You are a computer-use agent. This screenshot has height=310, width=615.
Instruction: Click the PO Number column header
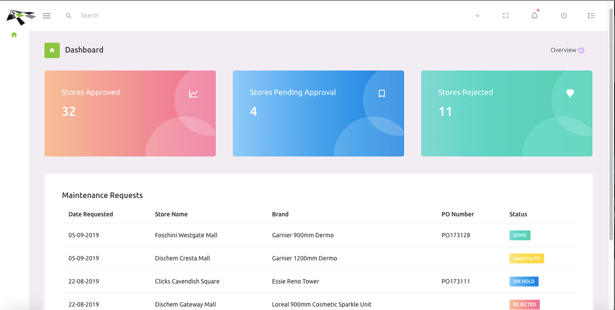coord(458,214)
